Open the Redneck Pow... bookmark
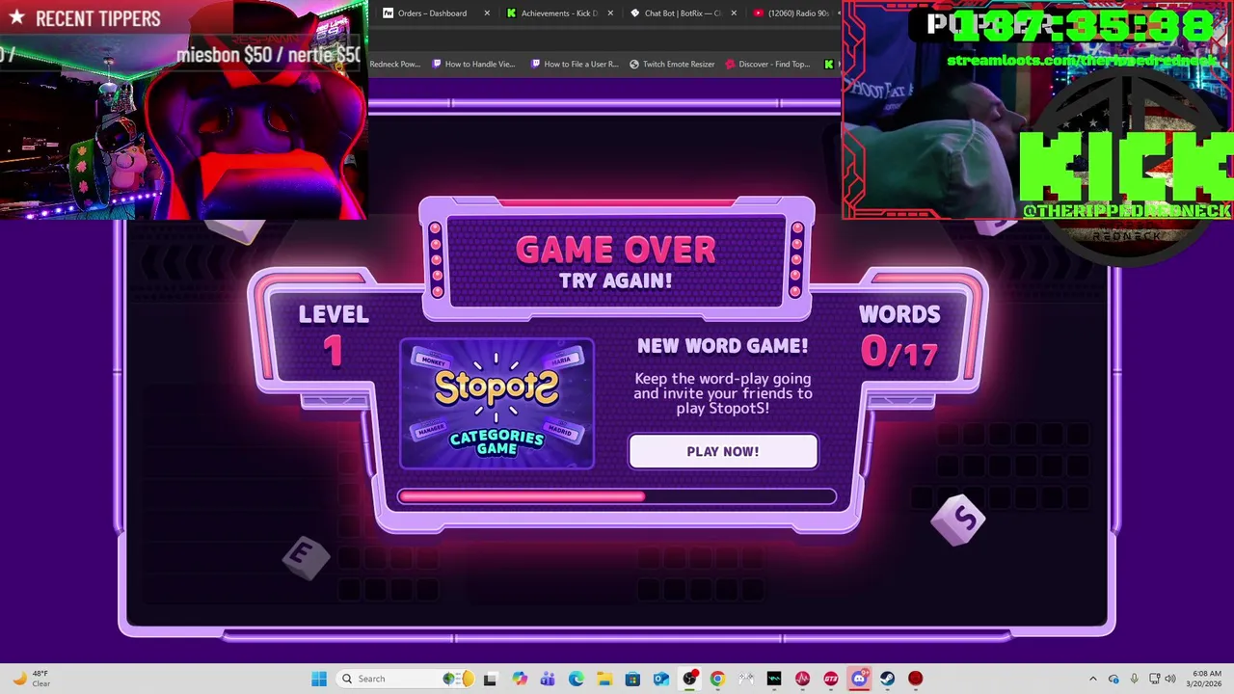 point(394,65)
